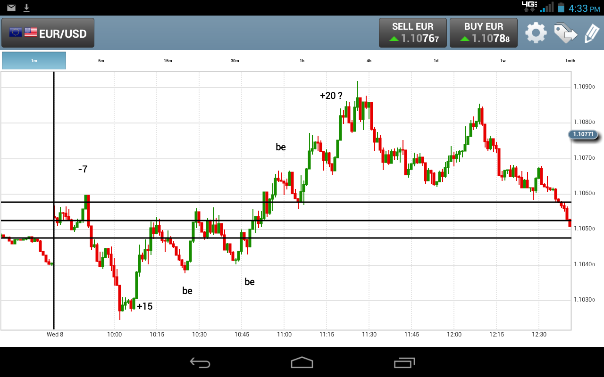
Task: Click the BUY EUR button
Action: [x=484, y=33]
